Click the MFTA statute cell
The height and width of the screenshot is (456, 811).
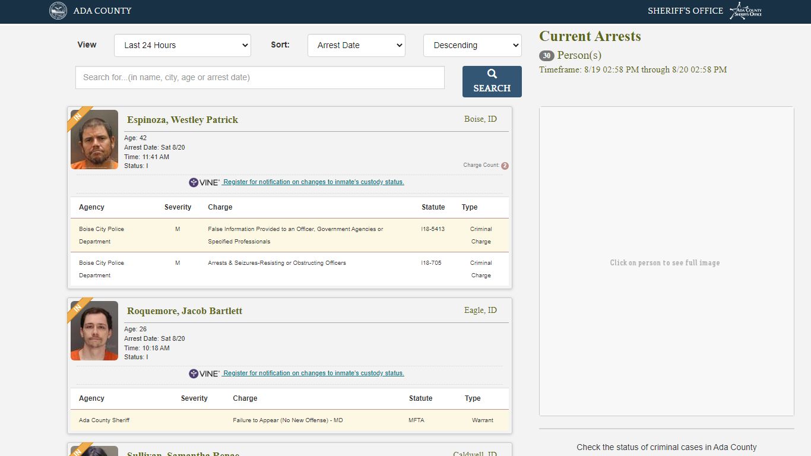coord(417,420)
